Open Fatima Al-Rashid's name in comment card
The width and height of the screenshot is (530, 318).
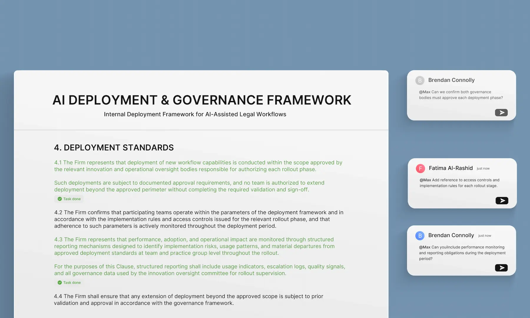451,168
